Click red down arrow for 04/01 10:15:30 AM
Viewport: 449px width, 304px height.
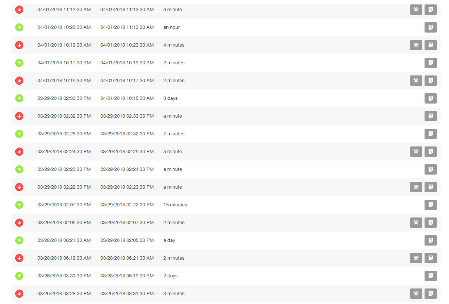(x=19, y=81)
